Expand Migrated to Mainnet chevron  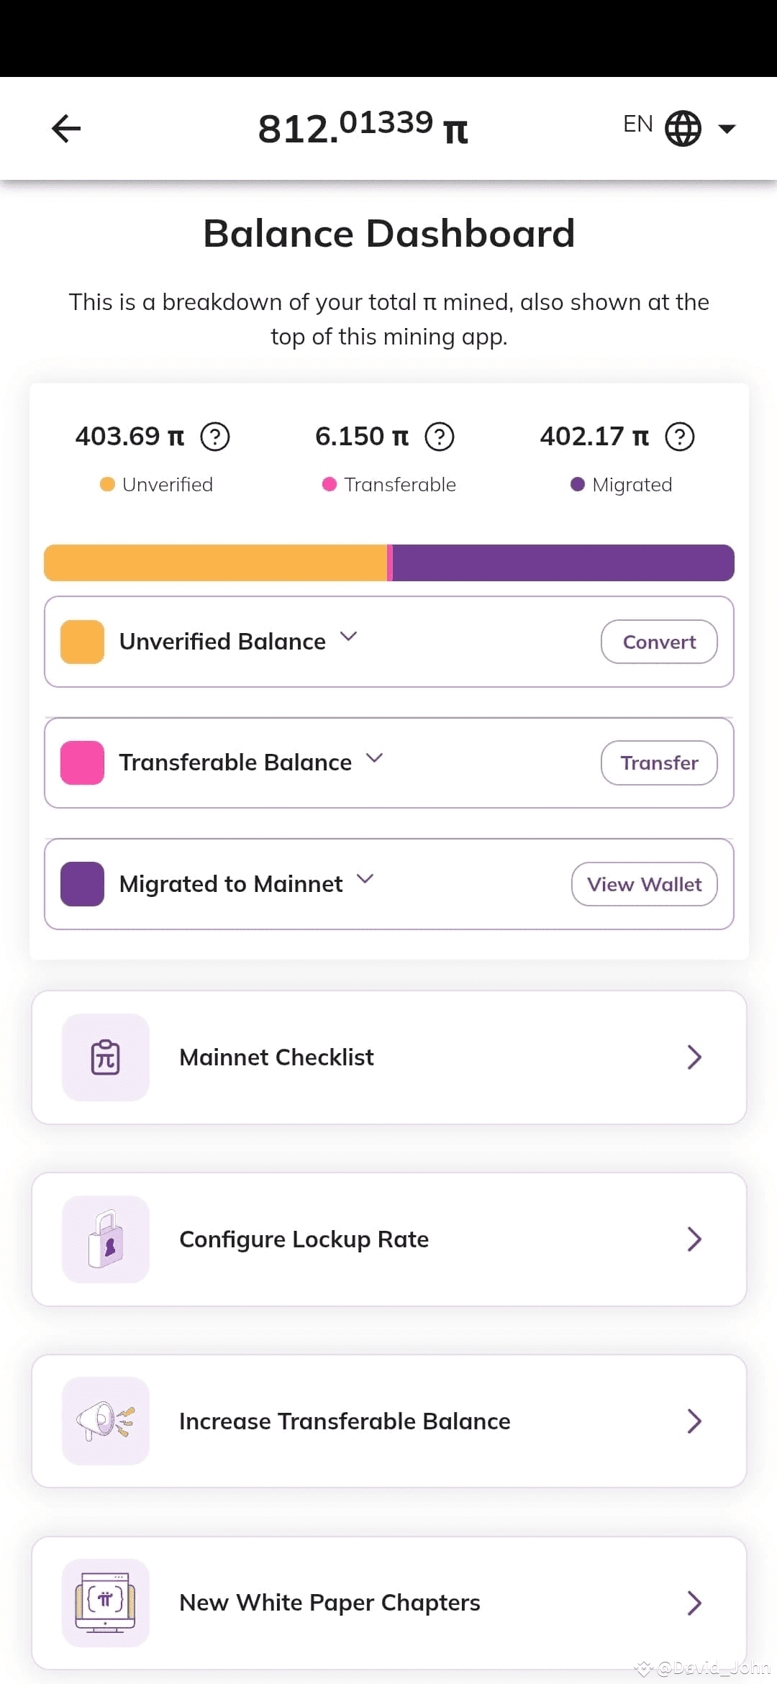point(365,878)
